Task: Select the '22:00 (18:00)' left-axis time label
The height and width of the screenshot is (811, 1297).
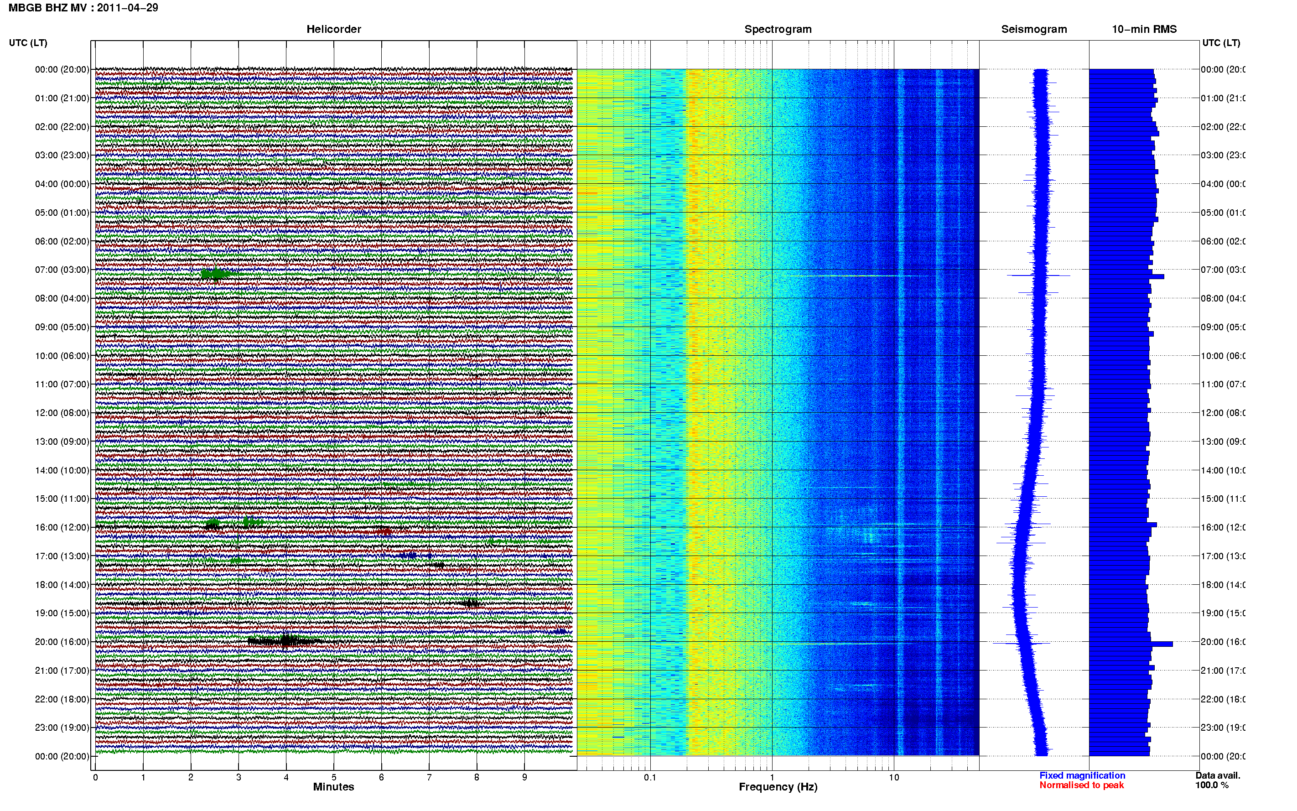Action: tap(62, 699)
